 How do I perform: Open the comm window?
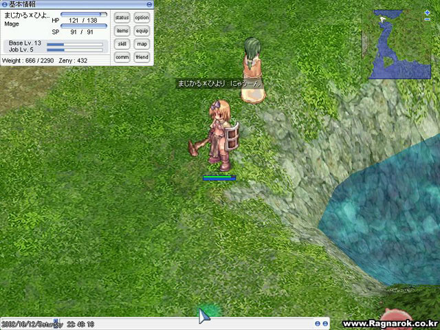click(x=122, y=57)
